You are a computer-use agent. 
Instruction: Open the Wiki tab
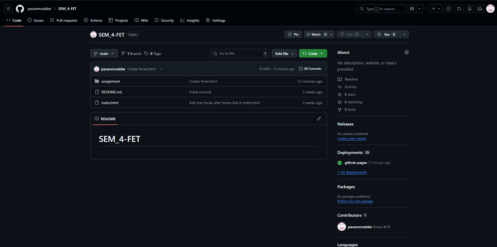point(141,20)
